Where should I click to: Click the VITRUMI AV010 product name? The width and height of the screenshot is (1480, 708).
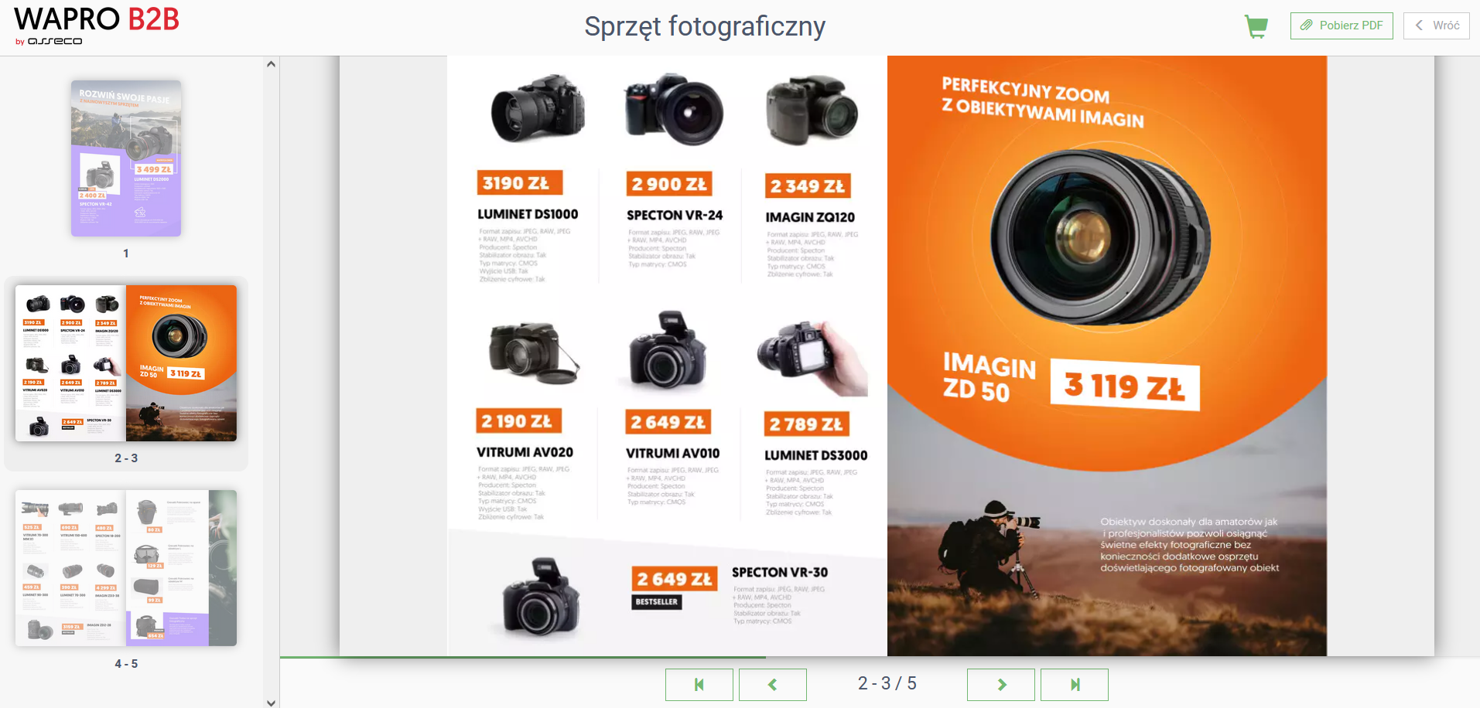(x=672, y=454)
